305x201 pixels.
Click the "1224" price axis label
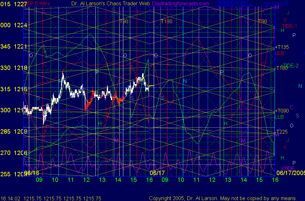click(20, 25)
